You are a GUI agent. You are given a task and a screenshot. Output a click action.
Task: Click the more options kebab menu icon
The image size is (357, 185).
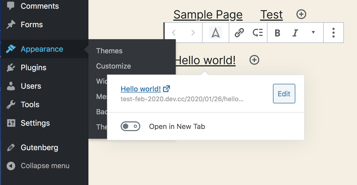click(333, 32)
